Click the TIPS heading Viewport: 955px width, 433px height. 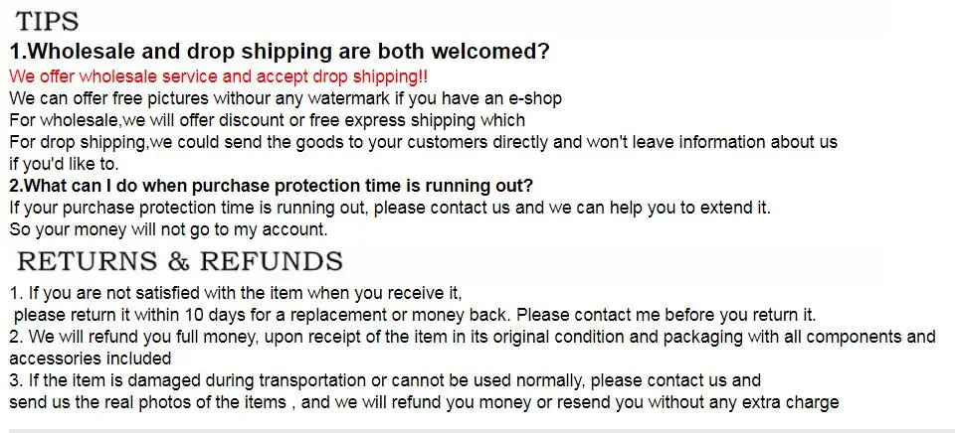[47, 21]
